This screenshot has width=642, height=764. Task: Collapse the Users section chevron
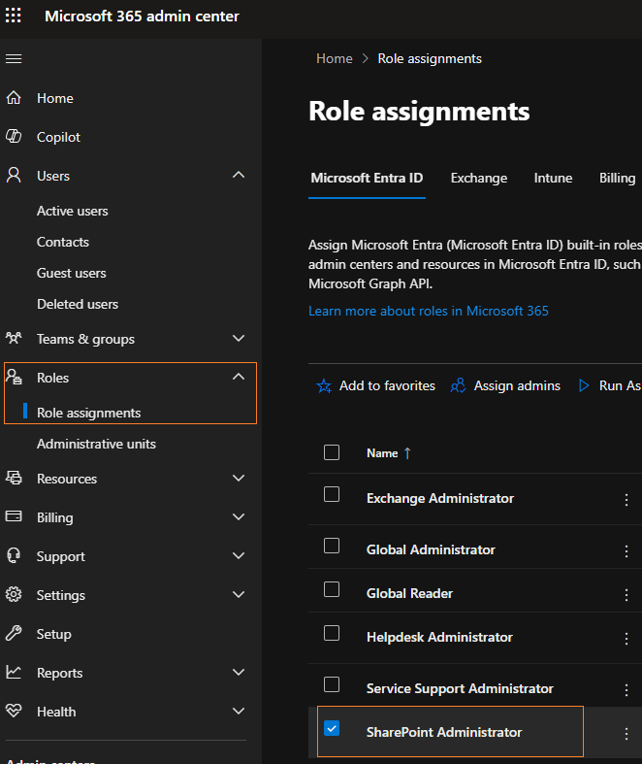click(x=239, y=175)
